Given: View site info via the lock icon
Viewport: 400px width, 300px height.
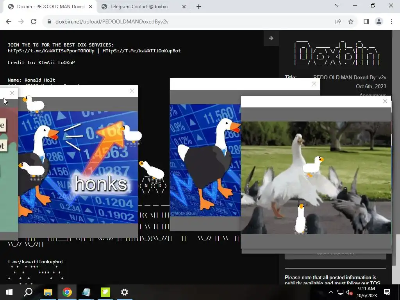Looking at the screenshot, I should click(49, 22).
